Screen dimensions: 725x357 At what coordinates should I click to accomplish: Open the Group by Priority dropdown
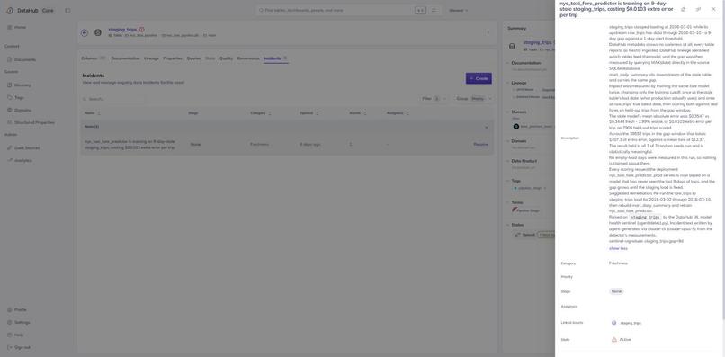point(474,99)
